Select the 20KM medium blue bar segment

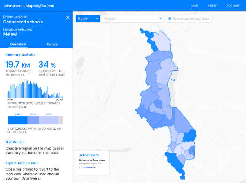click(33, 121)
